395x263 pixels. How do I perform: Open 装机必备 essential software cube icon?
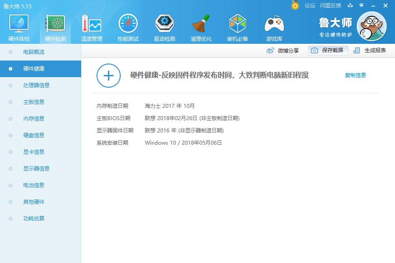tap(237, 23)
